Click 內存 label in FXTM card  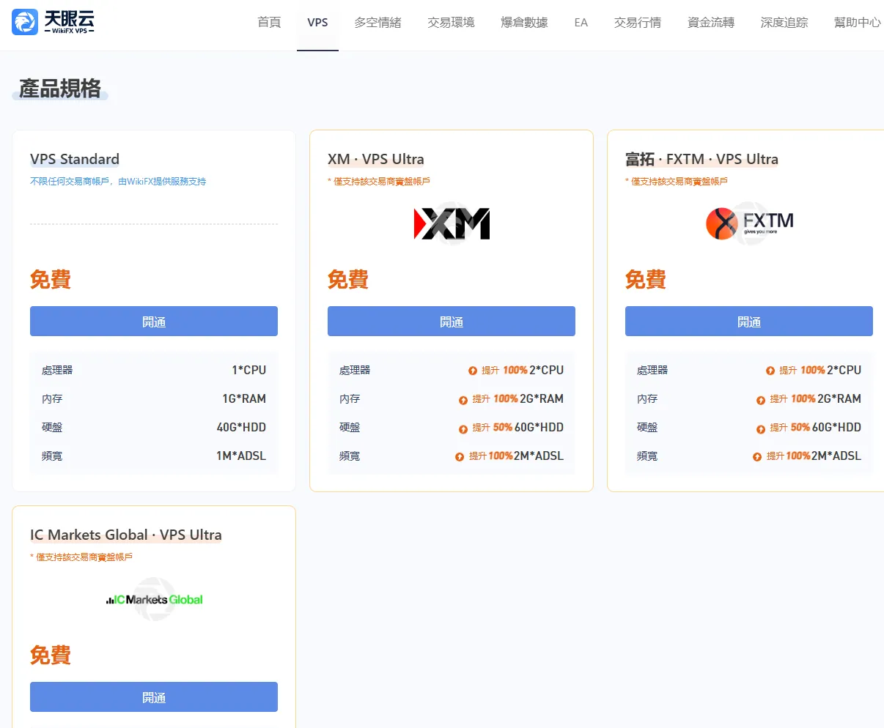point(647,398)
